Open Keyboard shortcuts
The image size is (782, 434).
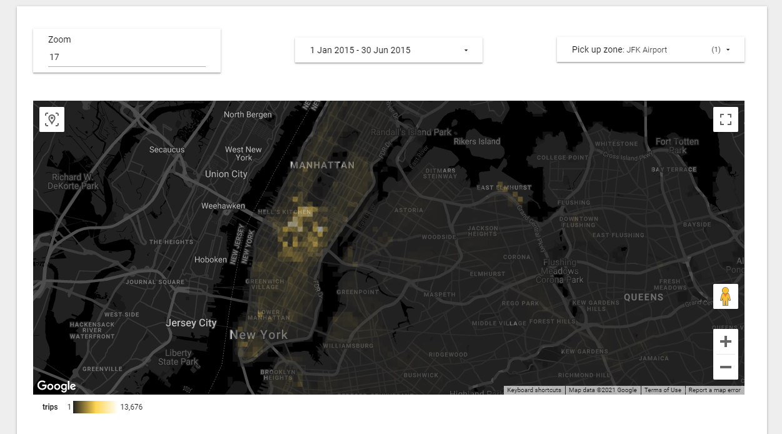click(534, 390)
